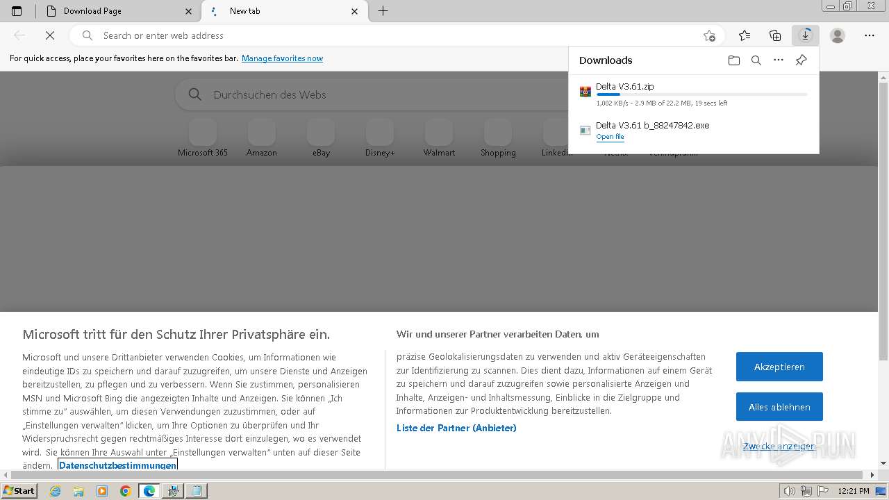The image size is (889, 500).
Task: Search downloads with magnifier icon
Action: 756,60
